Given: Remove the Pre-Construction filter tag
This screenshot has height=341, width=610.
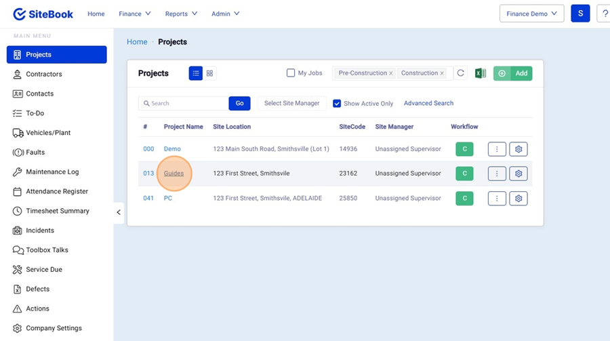Looking at the screenshot, I should [x=391, y=73].
